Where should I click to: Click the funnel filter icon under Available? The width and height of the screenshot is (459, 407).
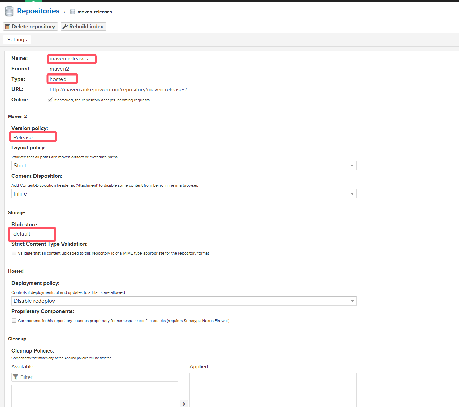coord(16,377)
